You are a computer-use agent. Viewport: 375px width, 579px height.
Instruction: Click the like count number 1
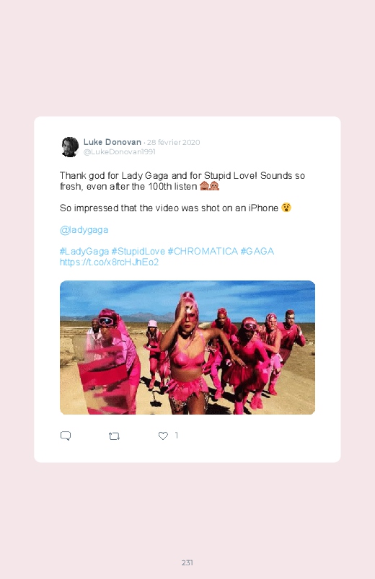tap(177, 436)
